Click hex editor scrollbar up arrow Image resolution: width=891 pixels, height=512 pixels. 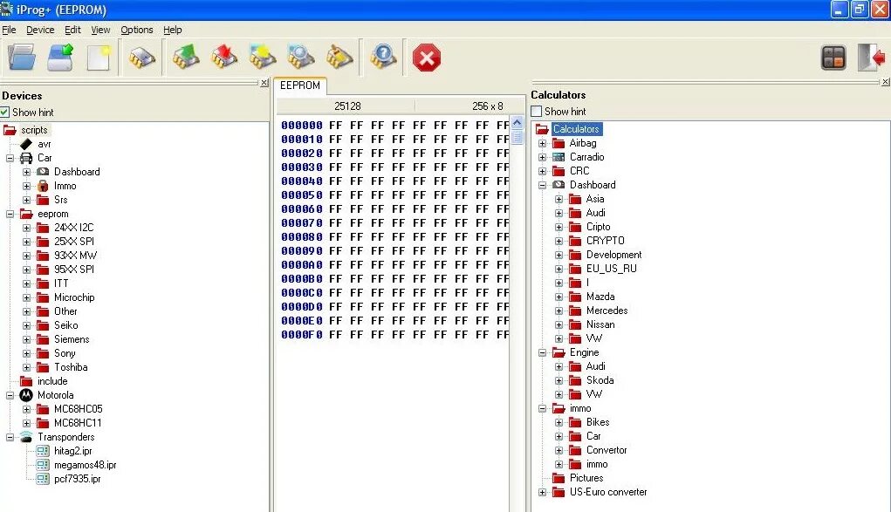[517, 122]
